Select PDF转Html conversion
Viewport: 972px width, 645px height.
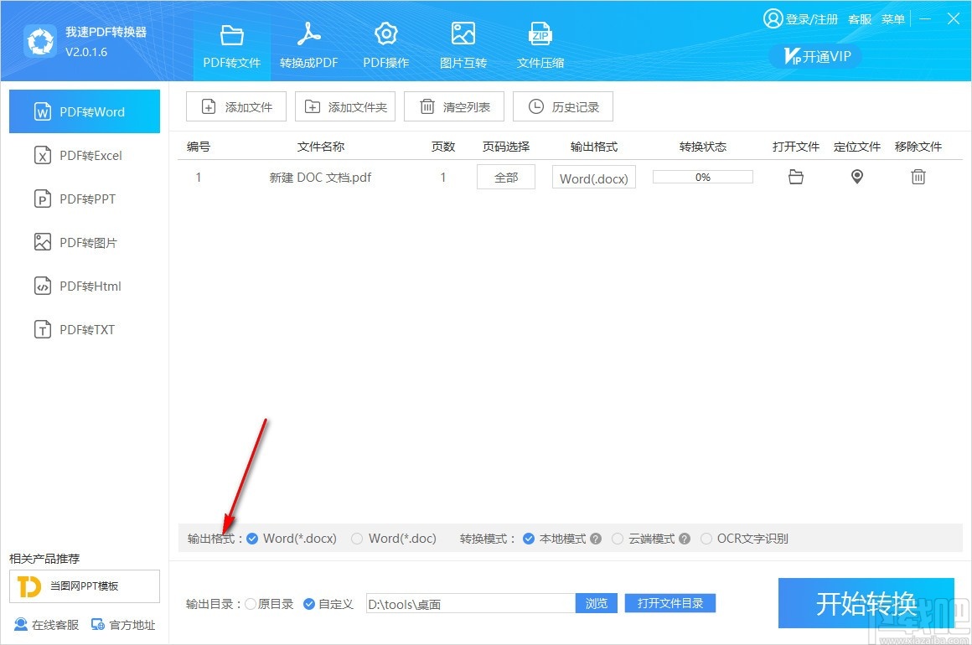click(84, 286)
